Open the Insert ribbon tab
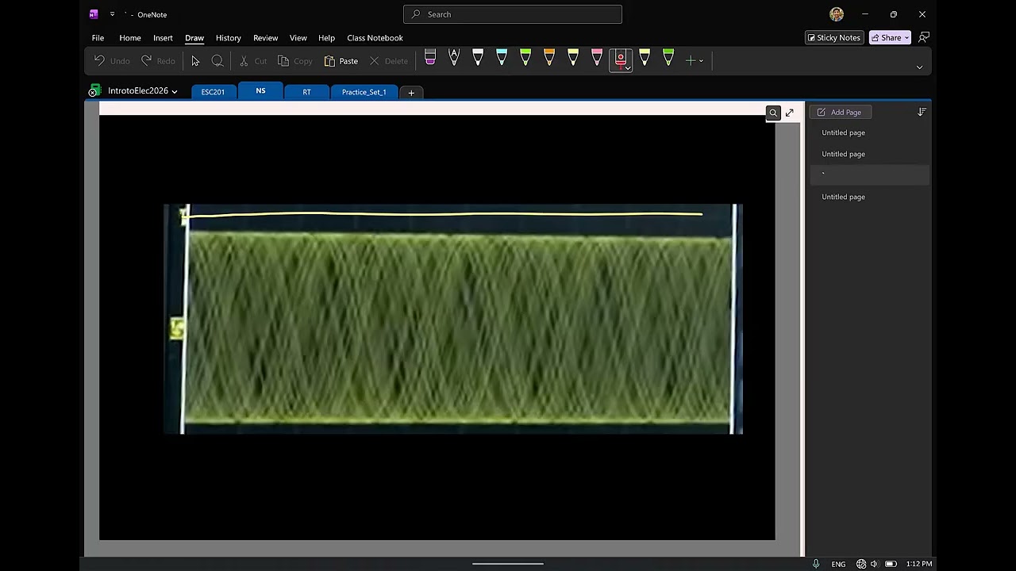 point(163,38)
